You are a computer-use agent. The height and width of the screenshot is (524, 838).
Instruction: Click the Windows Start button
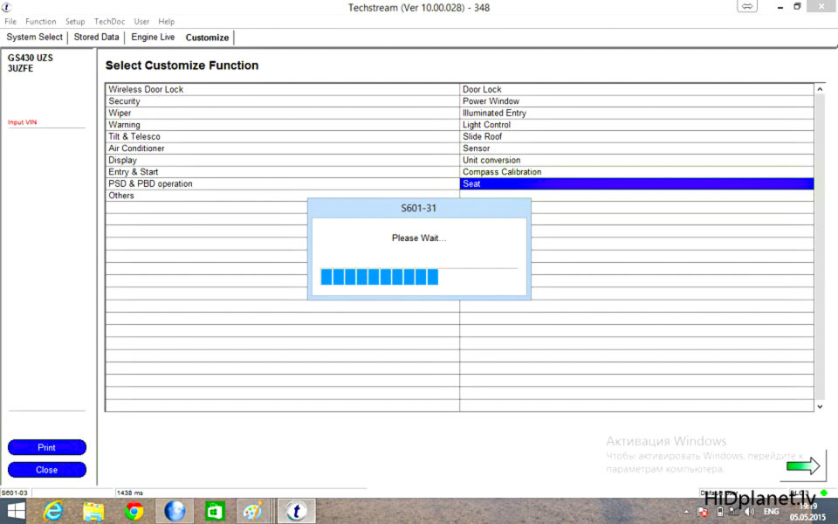pos(16,511)
